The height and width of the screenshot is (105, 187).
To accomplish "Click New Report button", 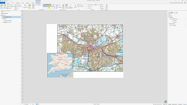I will [x=10, y=5].
